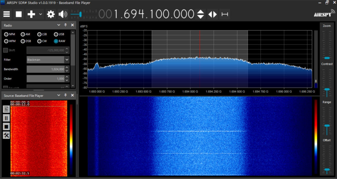This screenshot has height=179, width=337.
Task: Open the gear settings icon
Action: coord(51,14)
